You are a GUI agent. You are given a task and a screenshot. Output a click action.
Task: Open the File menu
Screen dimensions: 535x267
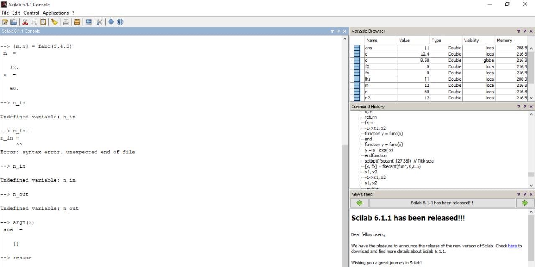click(5, 13)
